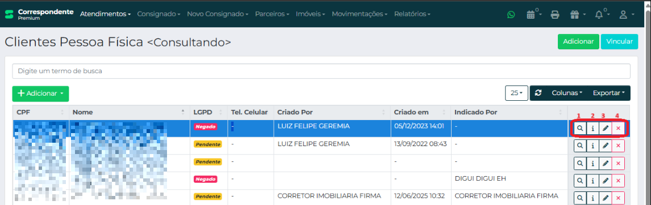This screenshot has height=205, width=651.
Task: Sort by the Criado Por column header
Action: [332, 112]
